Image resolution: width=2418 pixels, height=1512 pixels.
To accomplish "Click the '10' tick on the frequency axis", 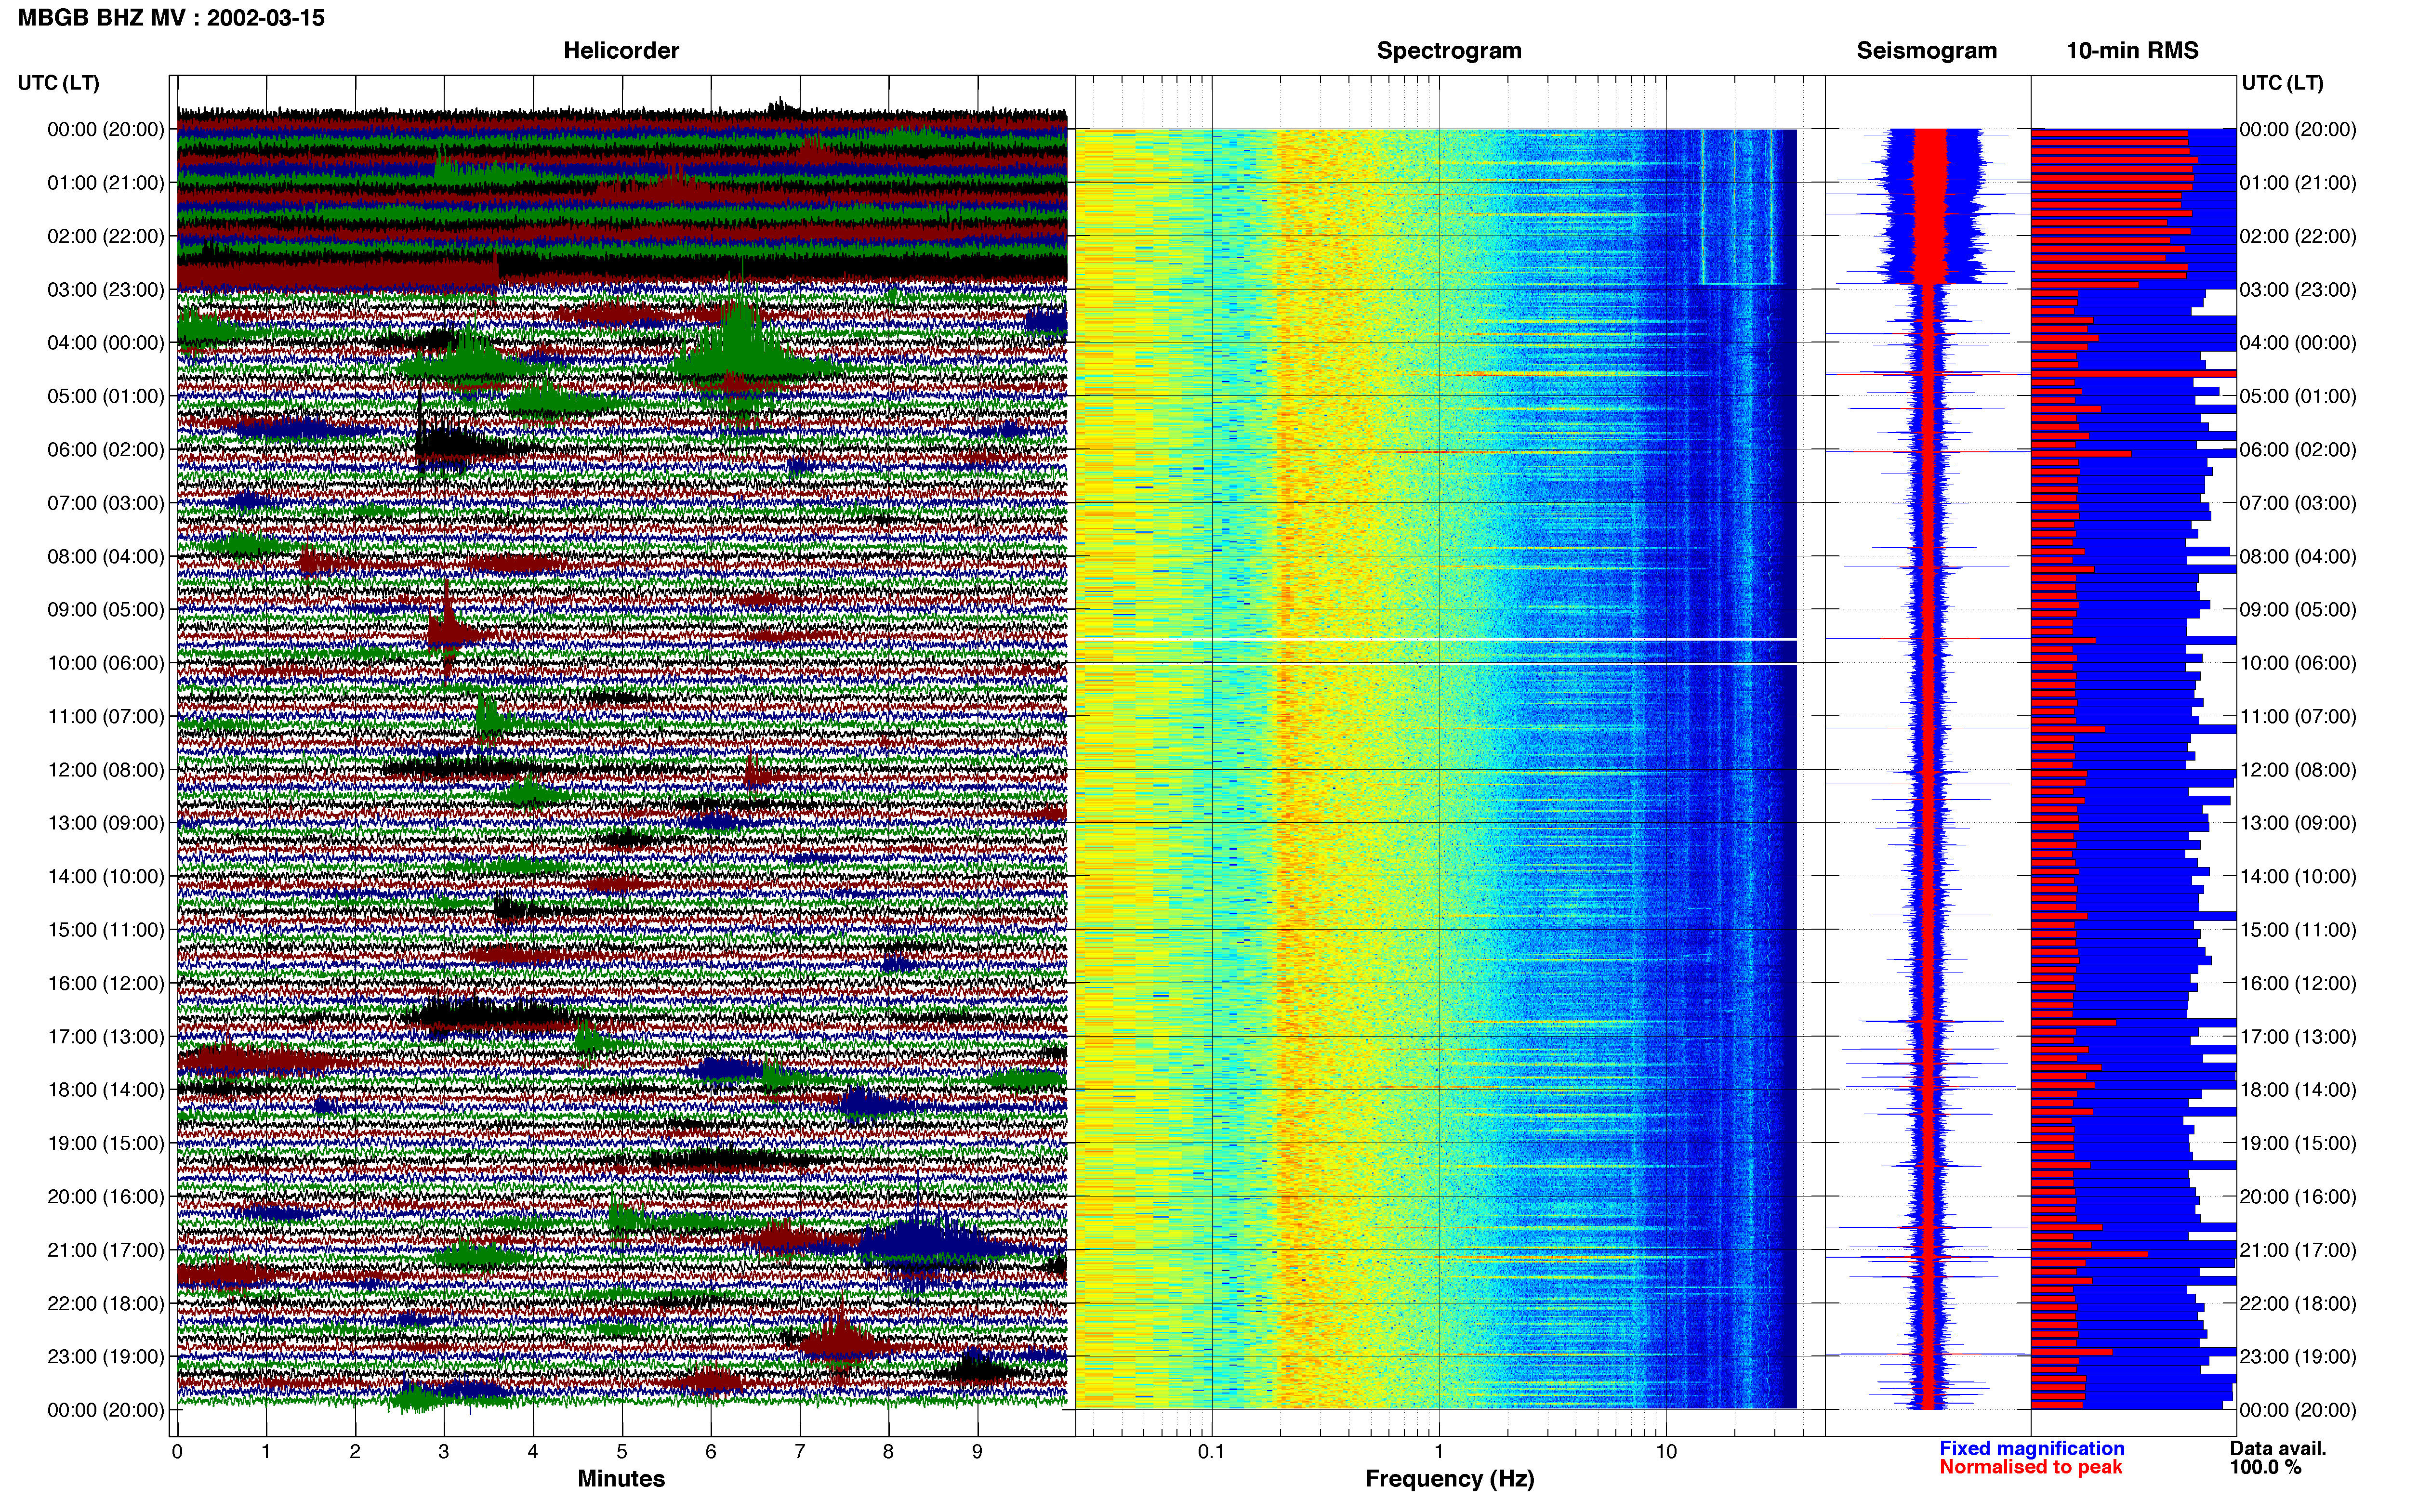I will click(x=1666, y=1452).
